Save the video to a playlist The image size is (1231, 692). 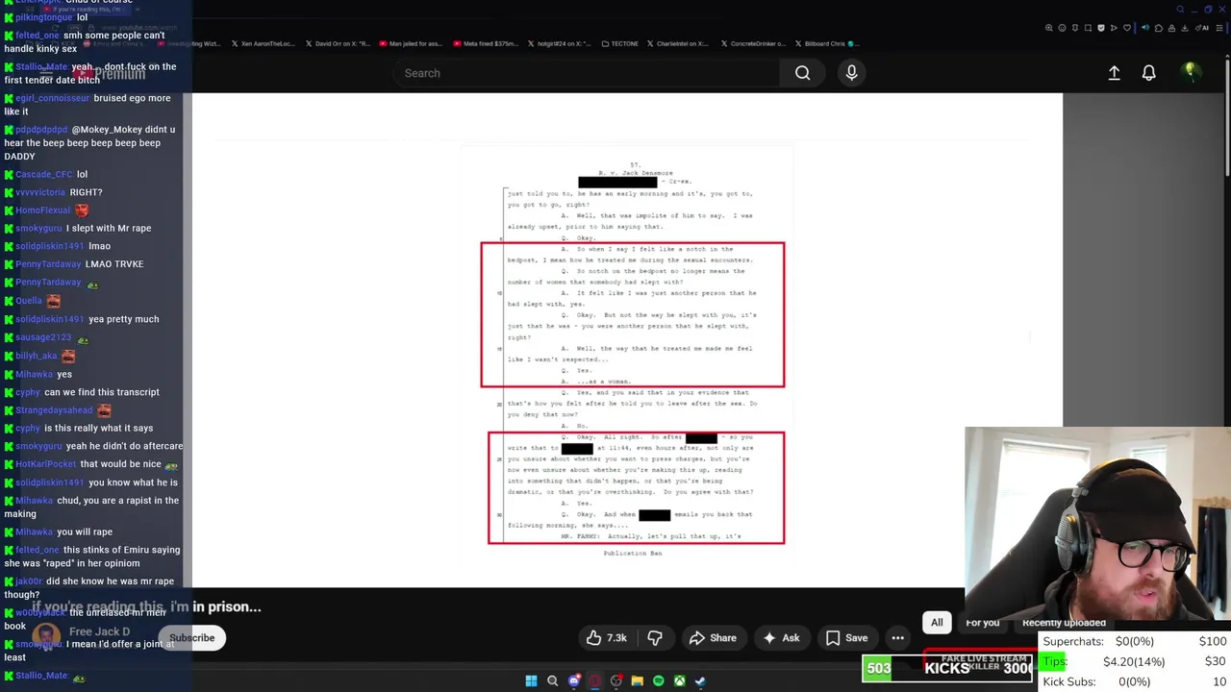(x=846, y=637)
